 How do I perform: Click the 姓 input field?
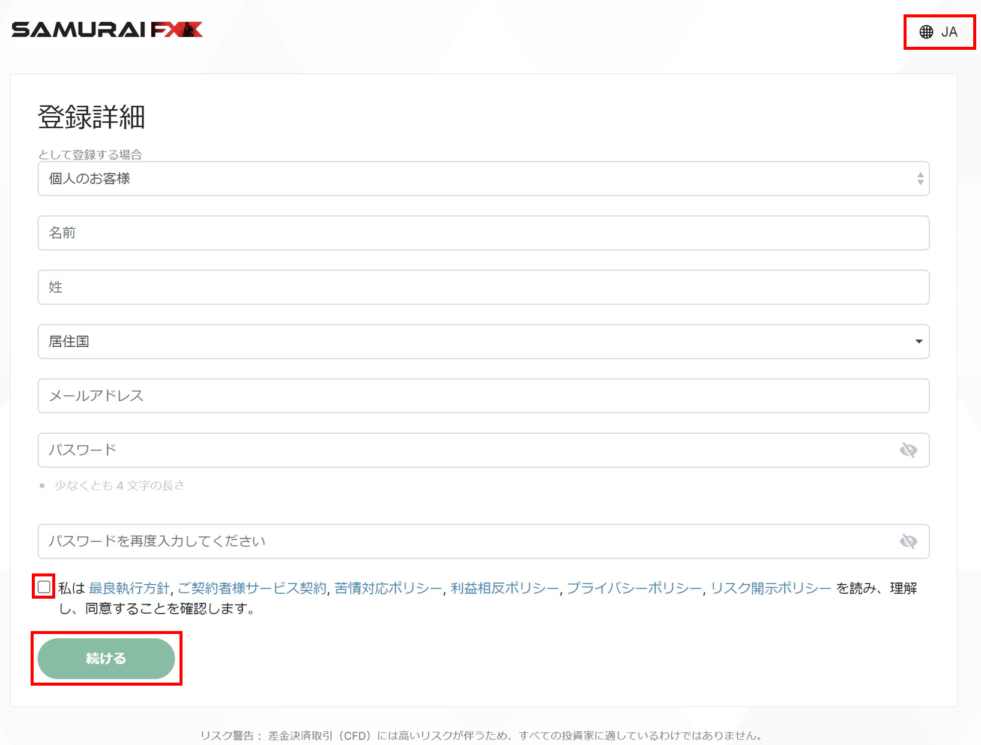(483, 287)
